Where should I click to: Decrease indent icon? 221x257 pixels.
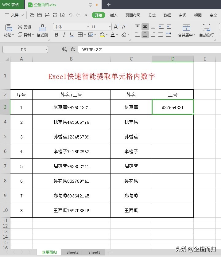(x=161, y=26)
